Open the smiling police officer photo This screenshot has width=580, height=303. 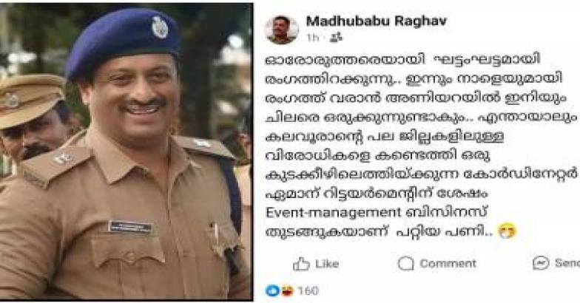[126, 151]
